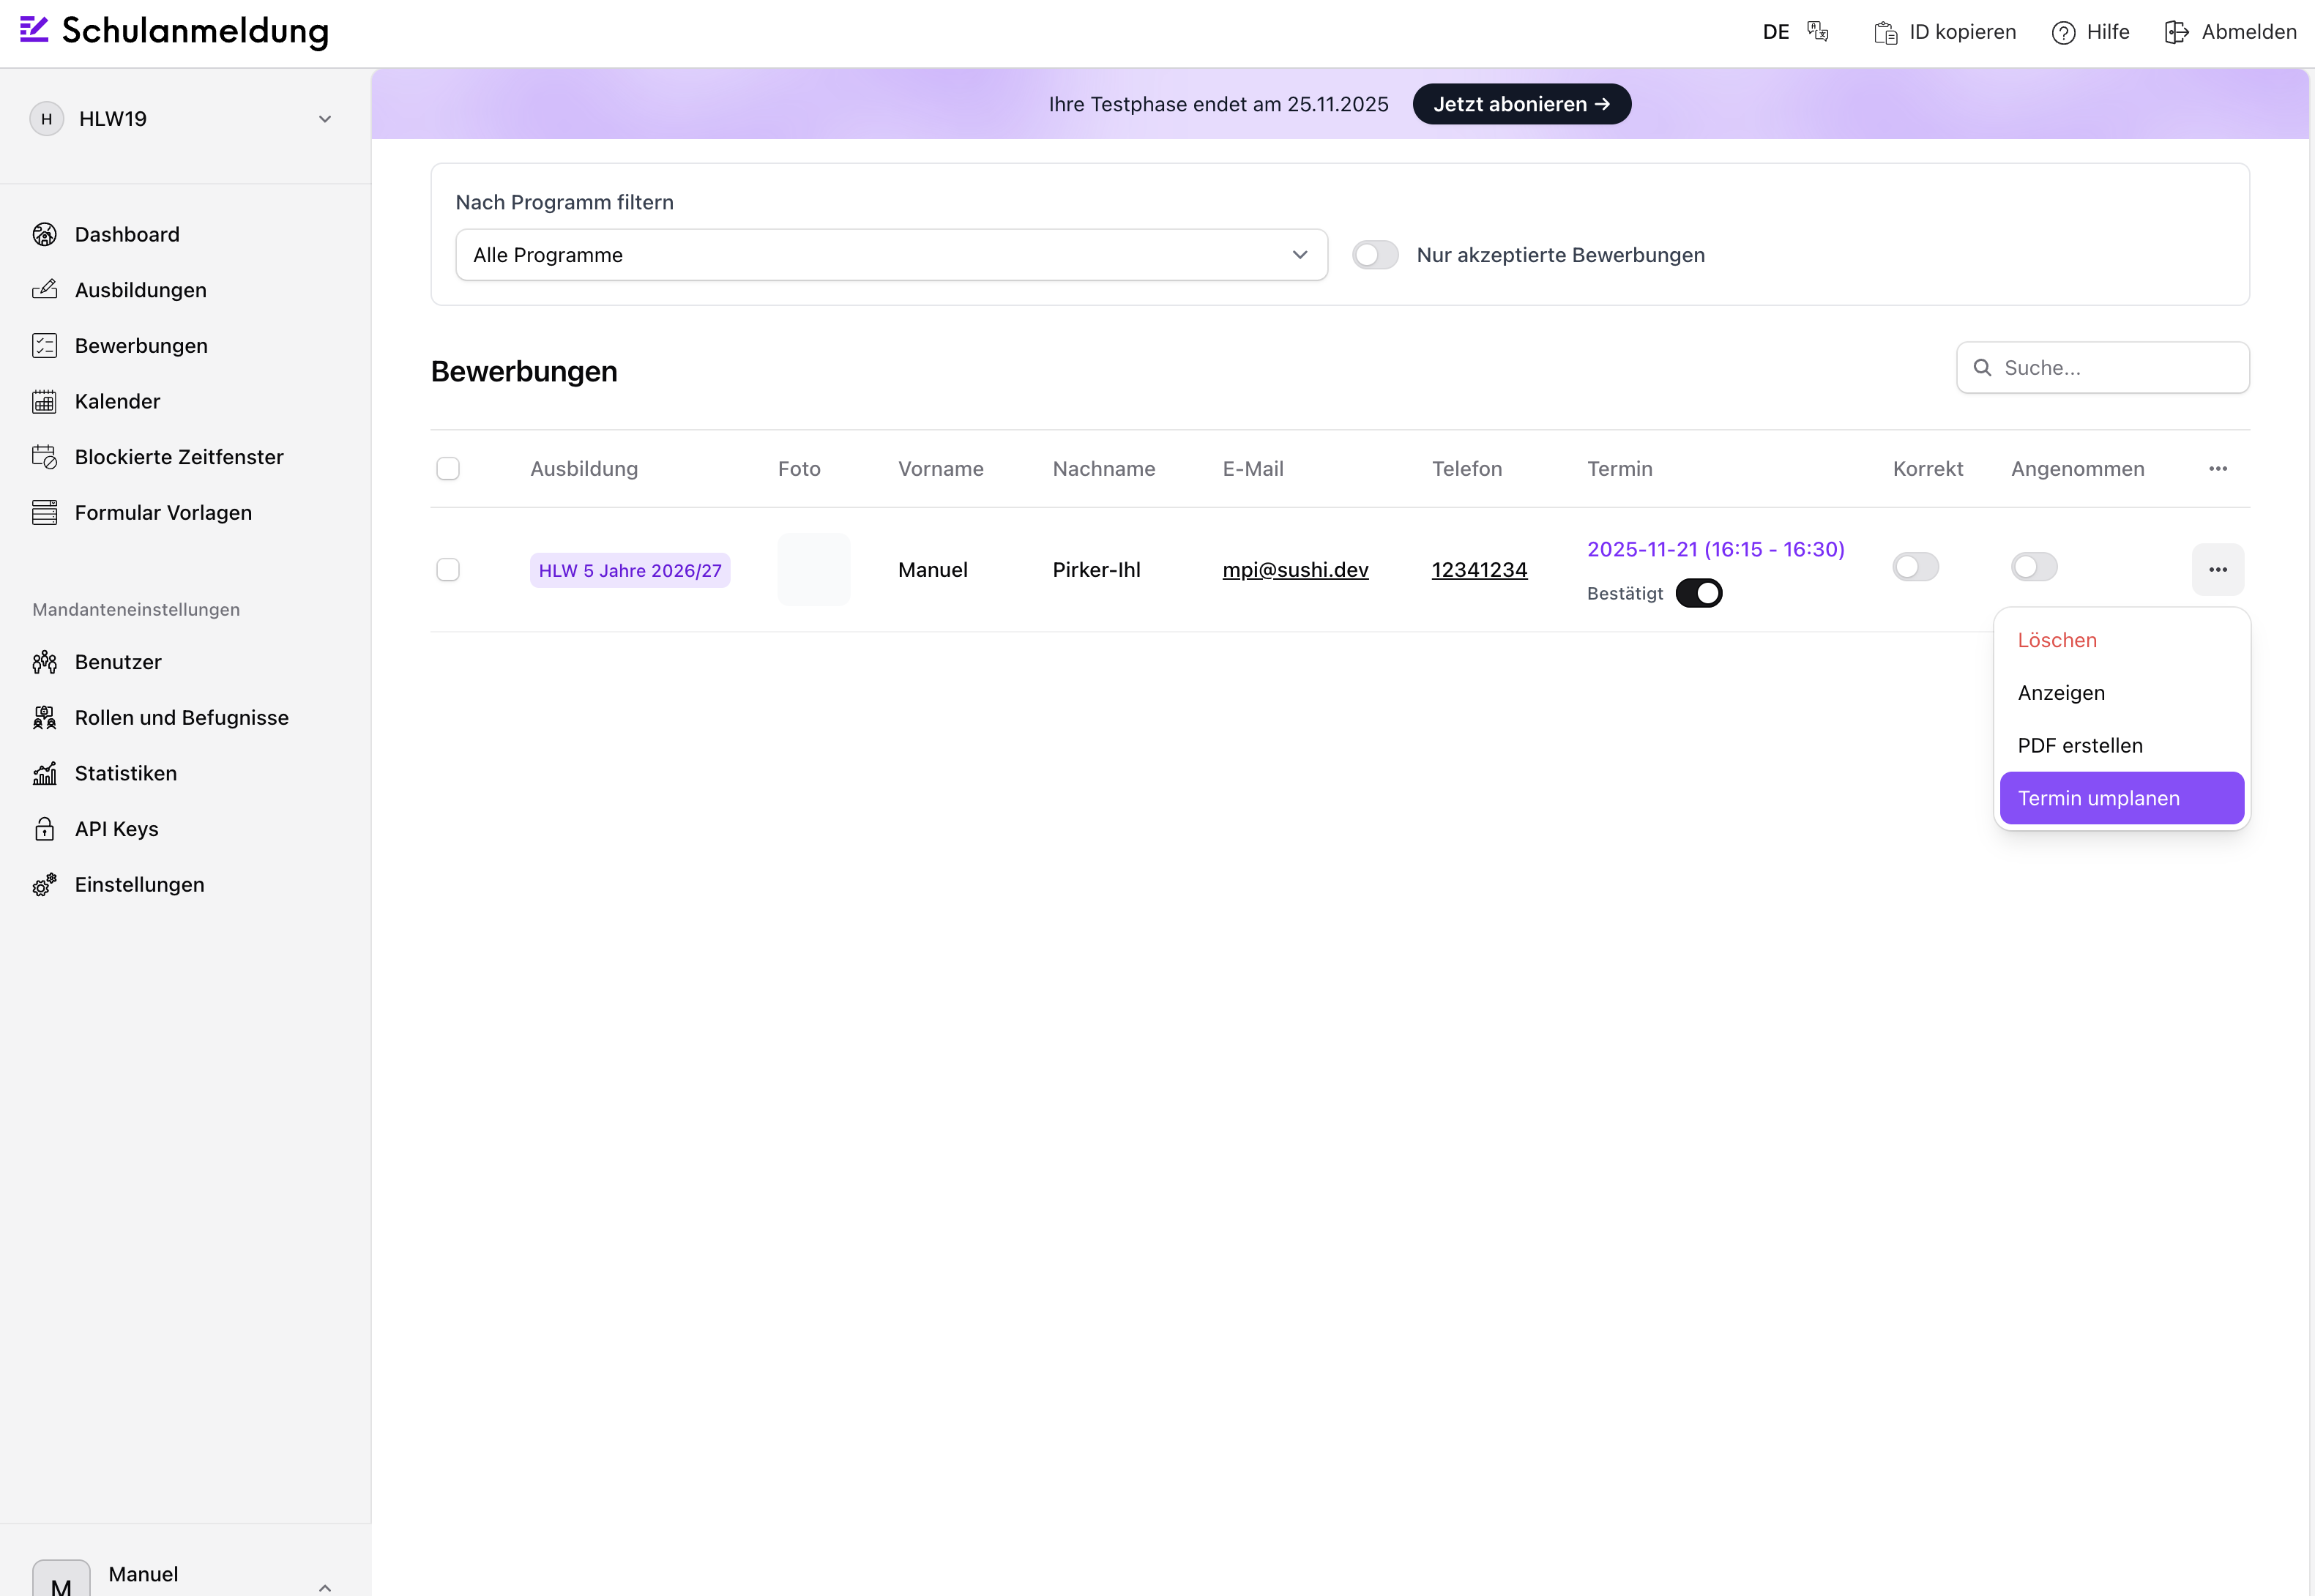Screen dimensions: 2315x1596
Task: Click the language translate icon
Action: pyautogui.click(x=1817, y=32)
